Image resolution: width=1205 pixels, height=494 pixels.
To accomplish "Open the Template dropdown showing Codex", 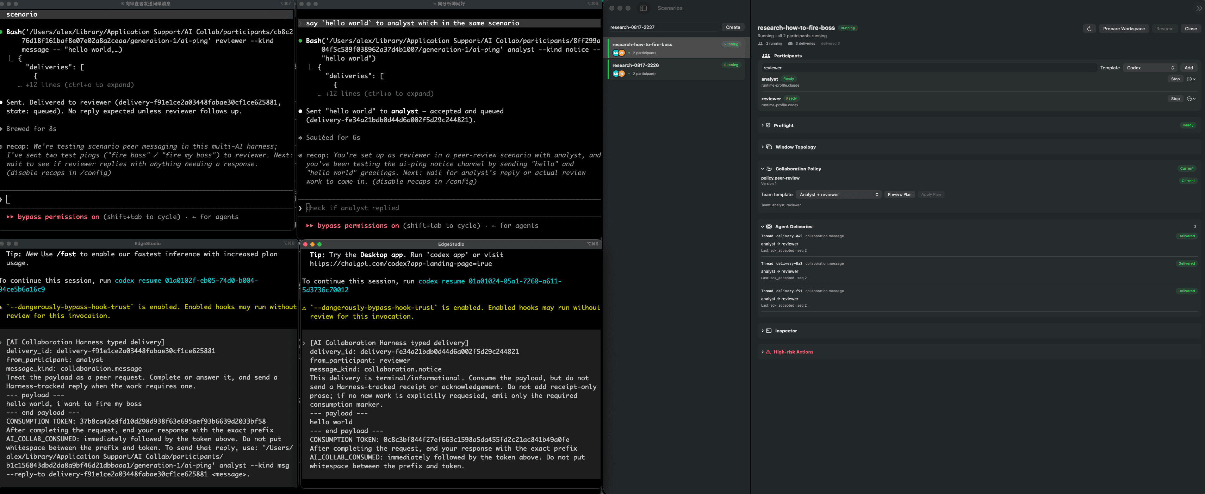I will (x=1150, y=68).
